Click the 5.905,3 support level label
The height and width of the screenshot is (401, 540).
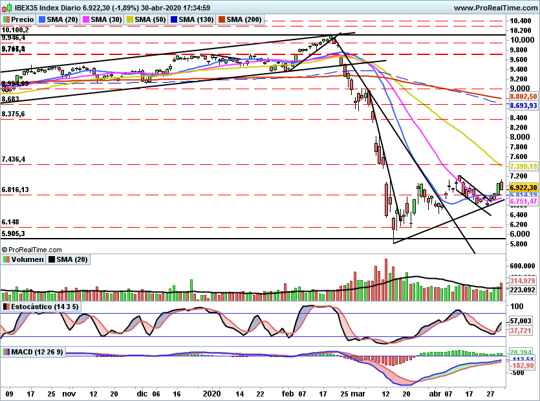tap(13, 233)
